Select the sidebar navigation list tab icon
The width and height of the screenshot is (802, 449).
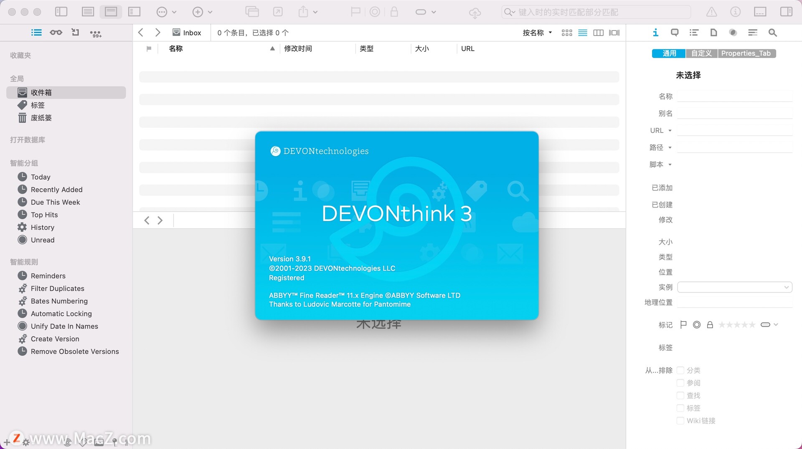click(36, 33)
